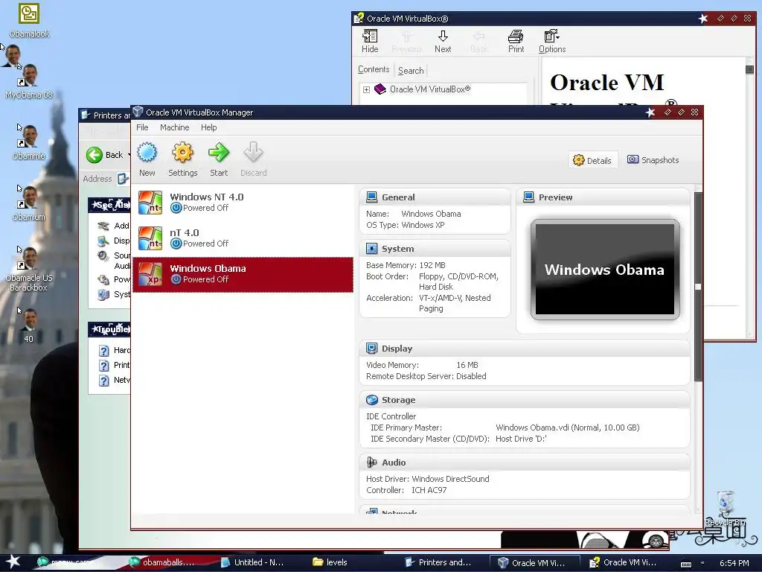Open the help window's taskbar button with question mark
762x572 pixels.
[624, 562]
